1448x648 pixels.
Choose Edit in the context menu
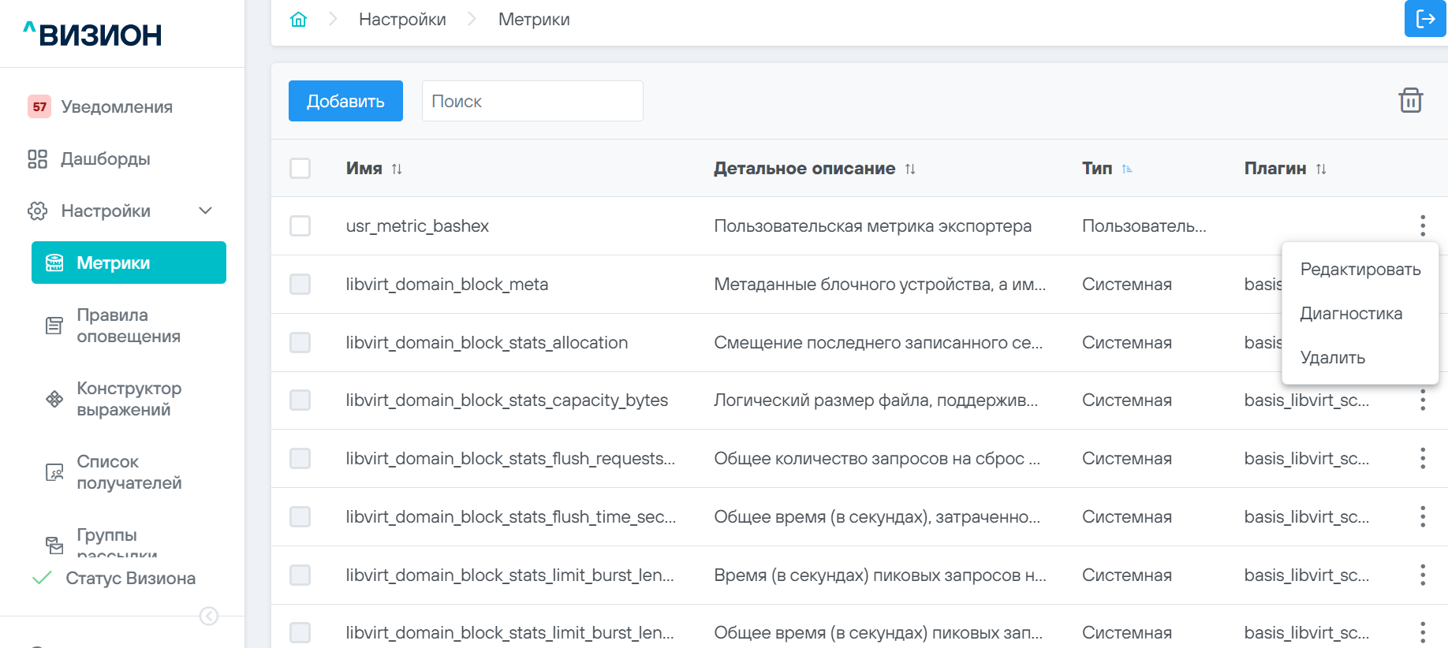coord(1360,270)
